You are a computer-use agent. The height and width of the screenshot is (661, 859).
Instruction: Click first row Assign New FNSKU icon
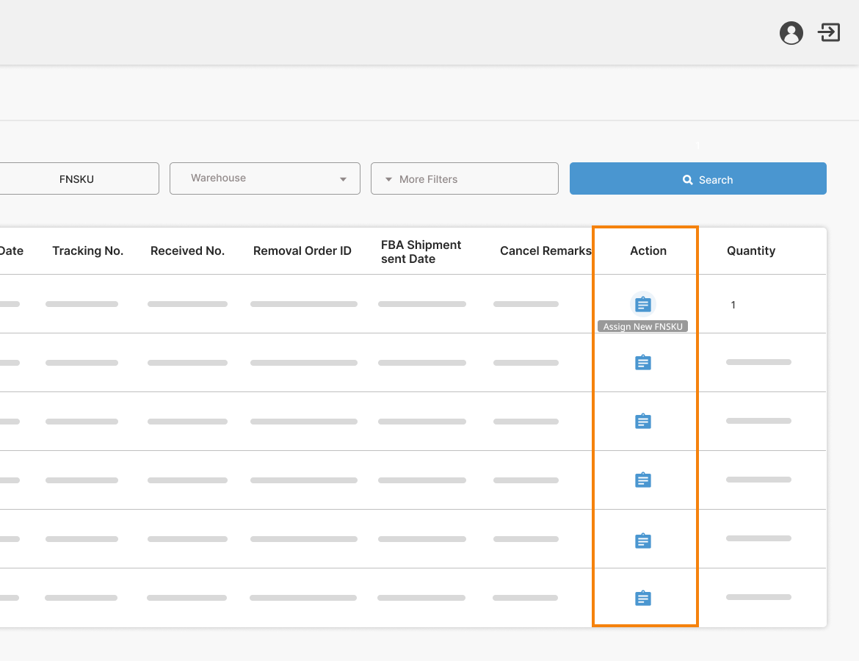pos(642,304)
